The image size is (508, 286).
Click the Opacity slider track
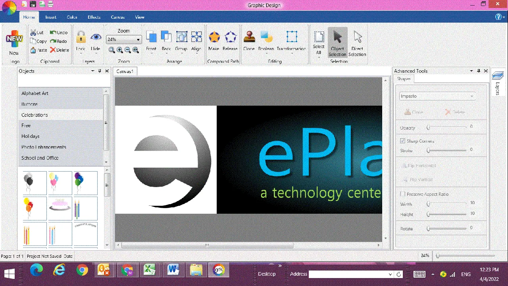tap(447, 127)
